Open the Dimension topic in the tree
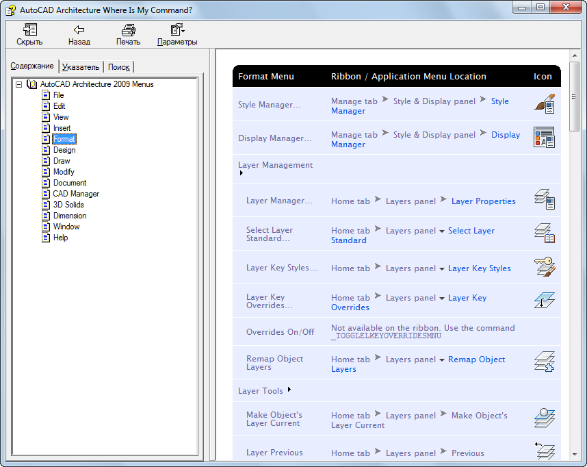The width and height of the screenshot is (587, 467). pyautogui.click(x=70, y=216)
